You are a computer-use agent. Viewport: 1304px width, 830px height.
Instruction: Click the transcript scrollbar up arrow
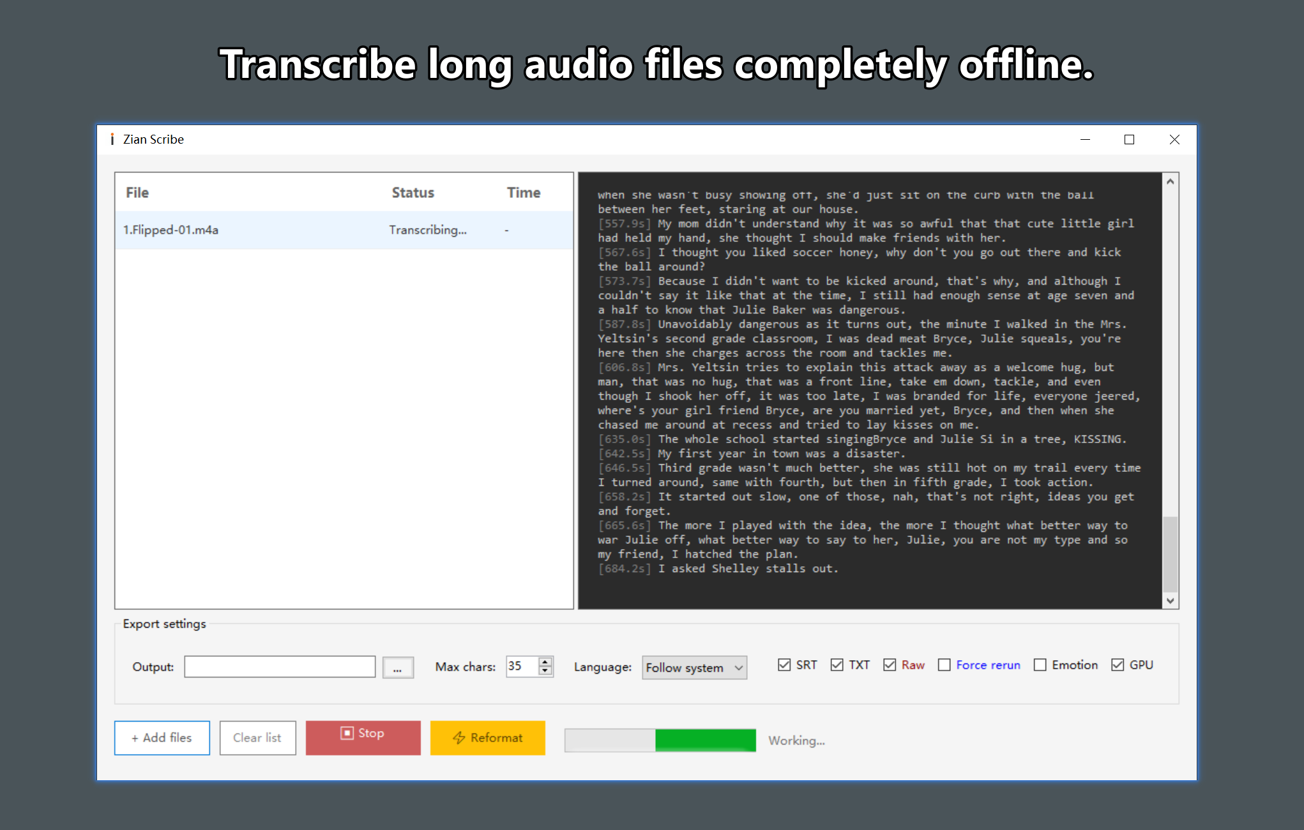pos(1171,181)
